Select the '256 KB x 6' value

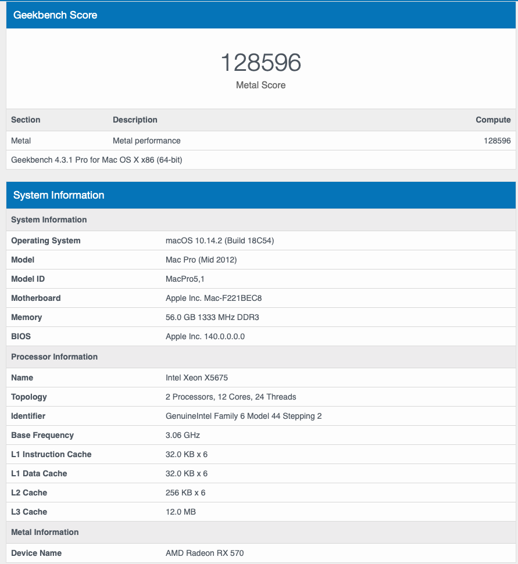185,493
